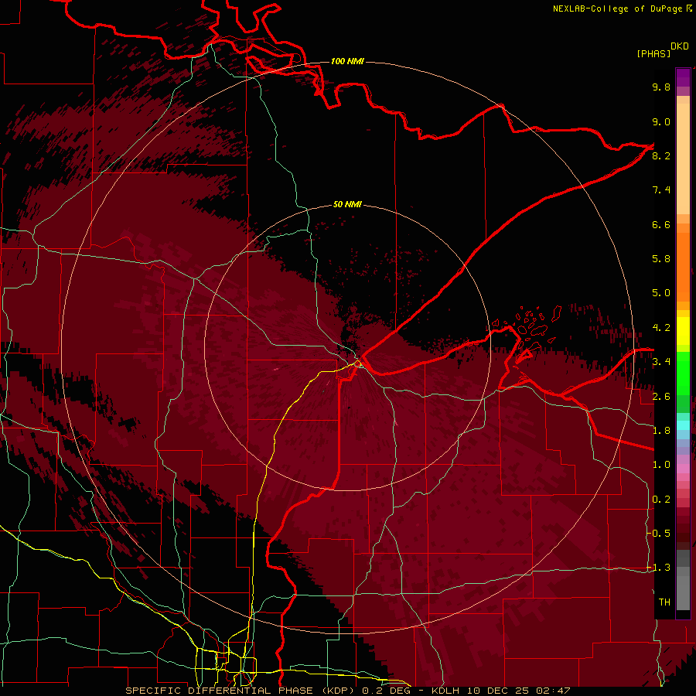Click the 3.4 value on the scale
The image size is (696, 696).
pos(661,362)
